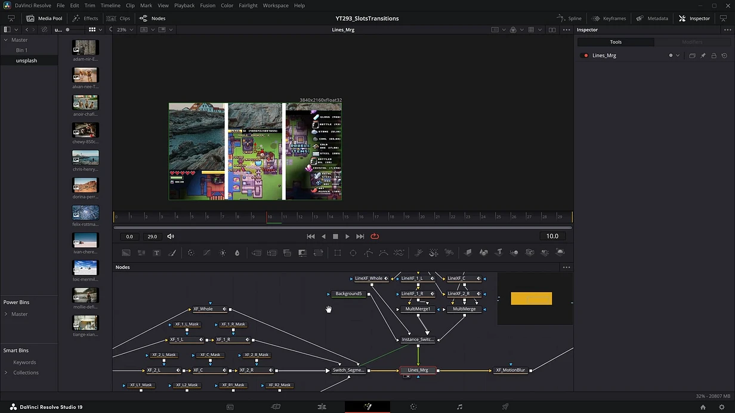
Task: Toggle Effects panel
Action: [85, 18]
